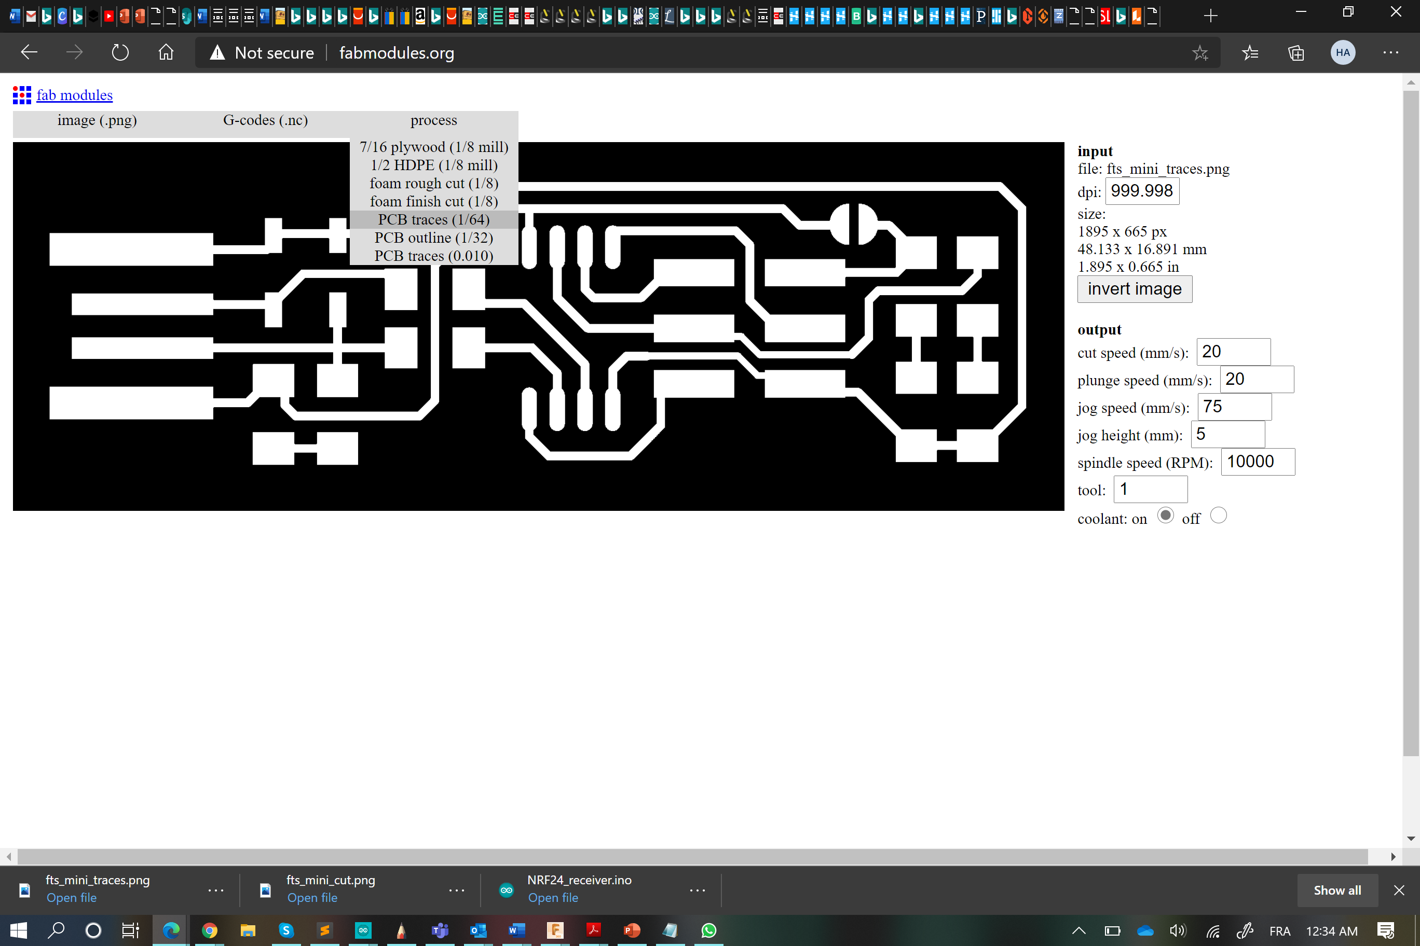Follow the fab modules link
This screenshot has width=1420, height=946.
74,95
